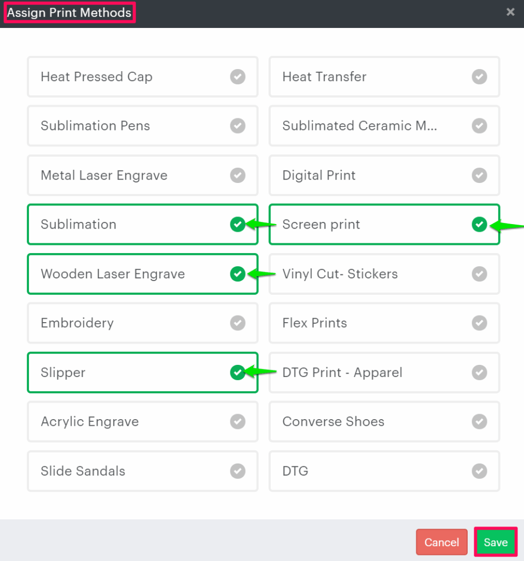Close the Assign Print Methods dialog
This screenshot has width=524, height=561.
(510, 12)
